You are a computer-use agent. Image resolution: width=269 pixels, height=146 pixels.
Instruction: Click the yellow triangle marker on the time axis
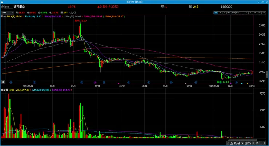click(x=248, y=83)
